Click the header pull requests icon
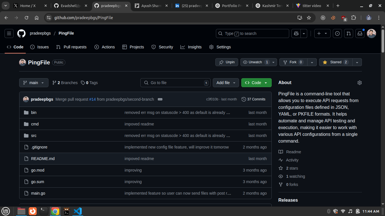Screen dimensions: 385x216 pyautogui.click(x=349, y=33)
